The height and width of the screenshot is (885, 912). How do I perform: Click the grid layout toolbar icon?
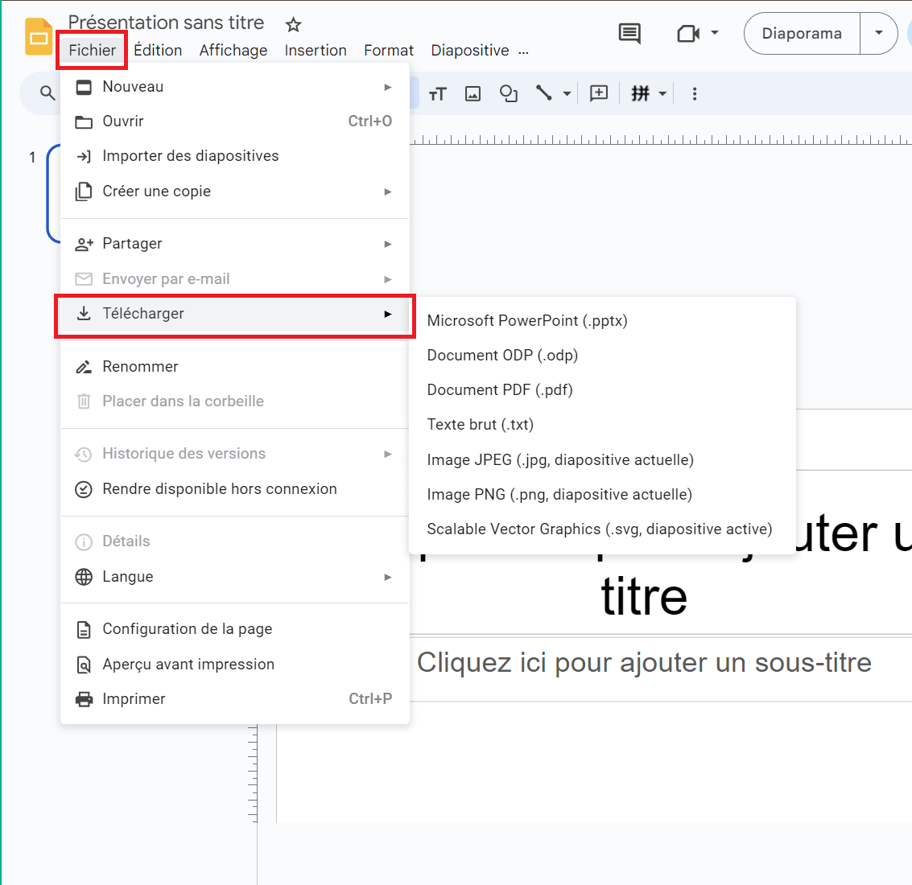[x=641, y=93]
